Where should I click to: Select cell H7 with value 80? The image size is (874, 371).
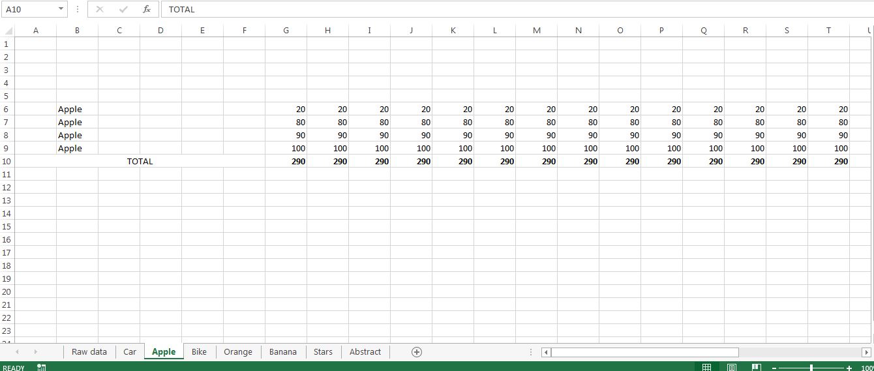click(327, 122)
